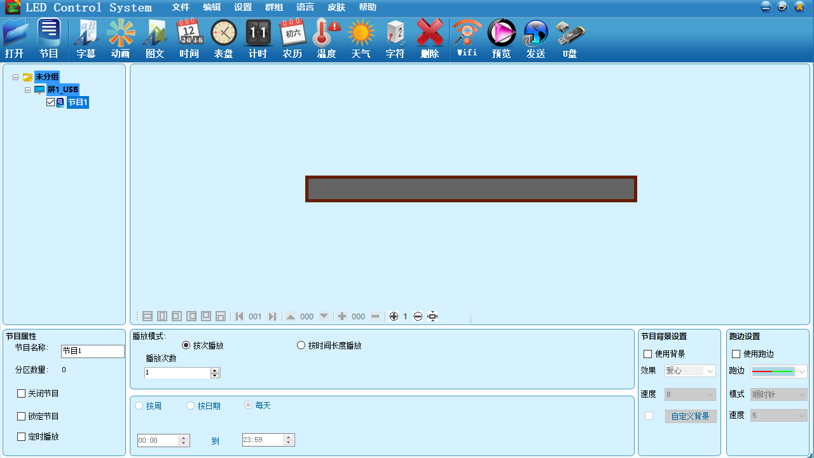Add a 时间 time element
814x458 pixels.
189,38
